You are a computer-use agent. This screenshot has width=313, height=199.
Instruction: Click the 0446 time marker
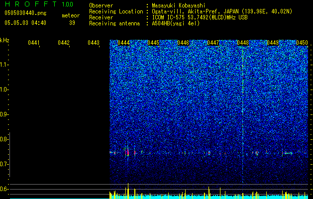(183, 43)
